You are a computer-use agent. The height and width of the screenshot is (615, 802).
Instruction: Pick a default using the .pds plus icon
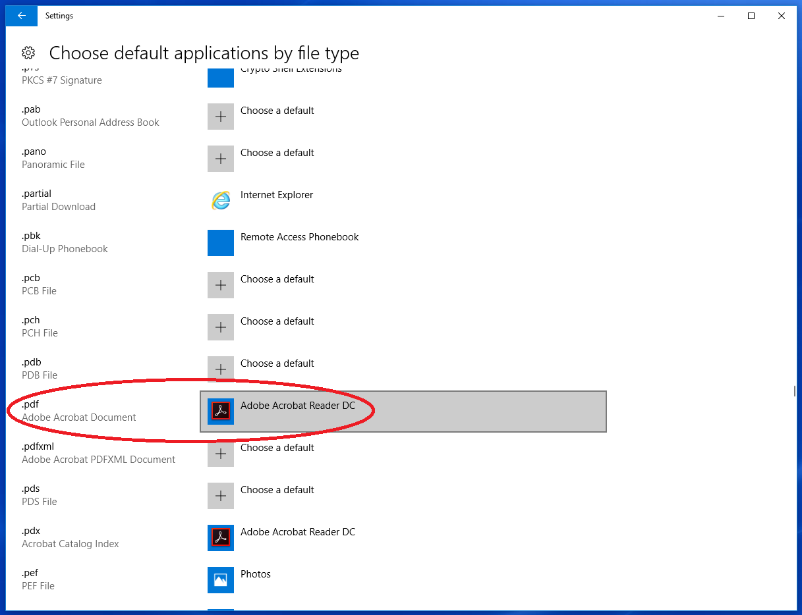coord(221,496)
